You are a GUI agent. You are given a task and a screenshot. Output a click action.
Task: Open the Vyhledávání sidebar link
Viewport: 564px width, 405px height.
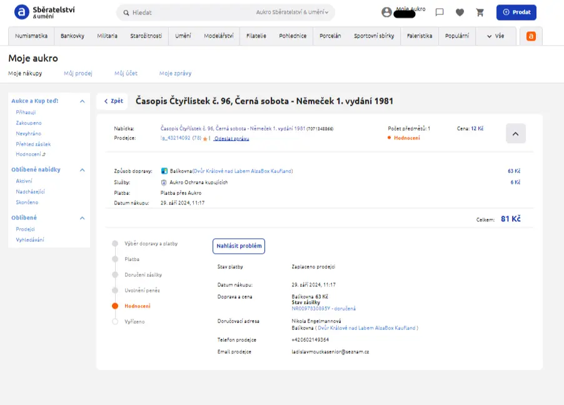[x=30, y=240]
